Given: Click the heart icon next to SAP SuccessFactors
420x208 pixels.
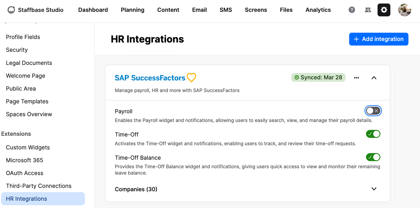Looking at the screenshot, I should pos(191,77).
